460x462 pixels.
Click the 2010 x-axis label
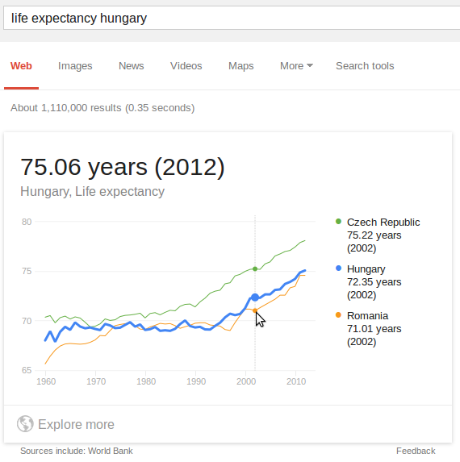tap(296, 381)
